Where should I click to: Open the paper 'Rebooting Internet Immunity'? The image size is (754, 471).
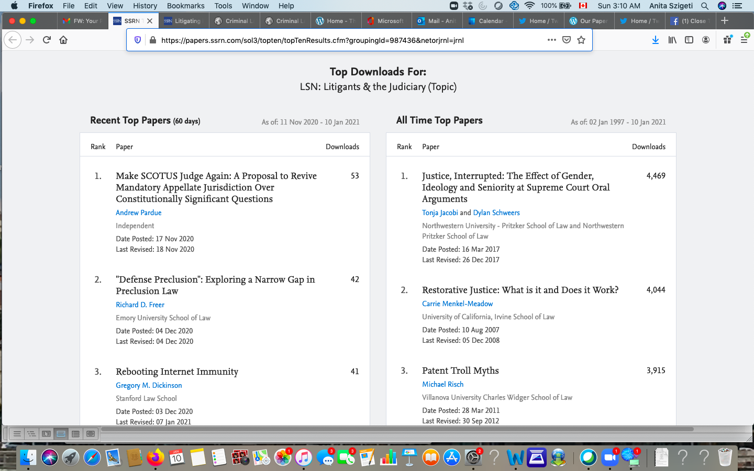[x=176, y=372]
